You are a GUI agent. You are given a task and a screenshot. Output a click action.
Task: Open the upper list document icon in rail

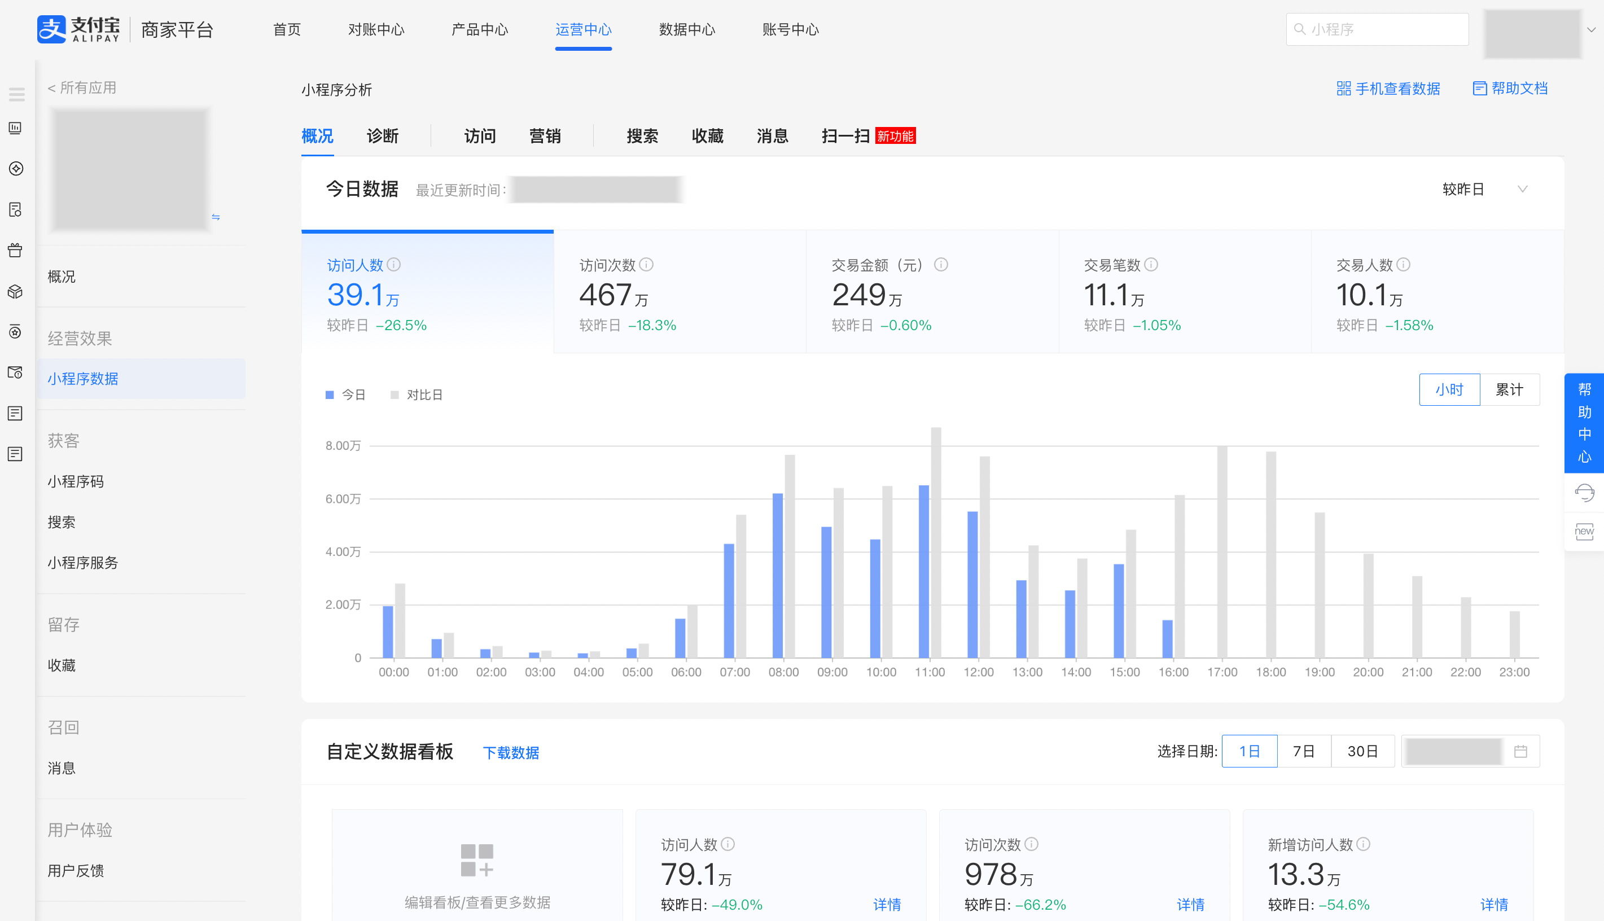(x=16, y=413)
